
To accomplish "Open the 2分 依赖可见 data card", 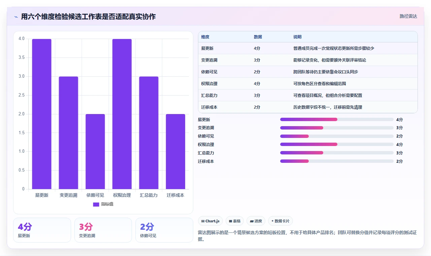I will 164,230.
